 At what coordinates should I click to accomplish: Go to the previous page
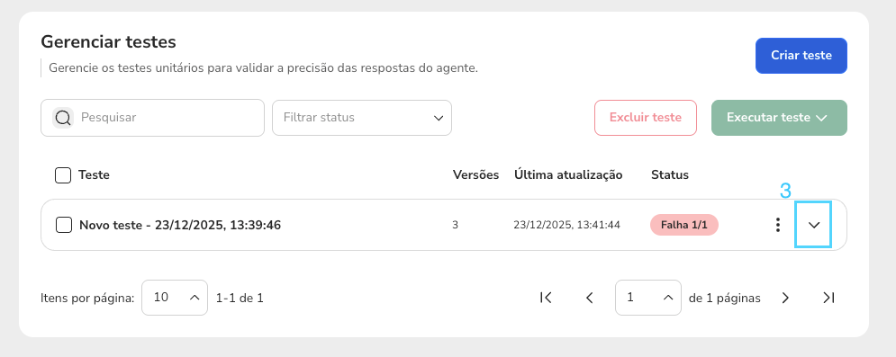tap(590, 297)
